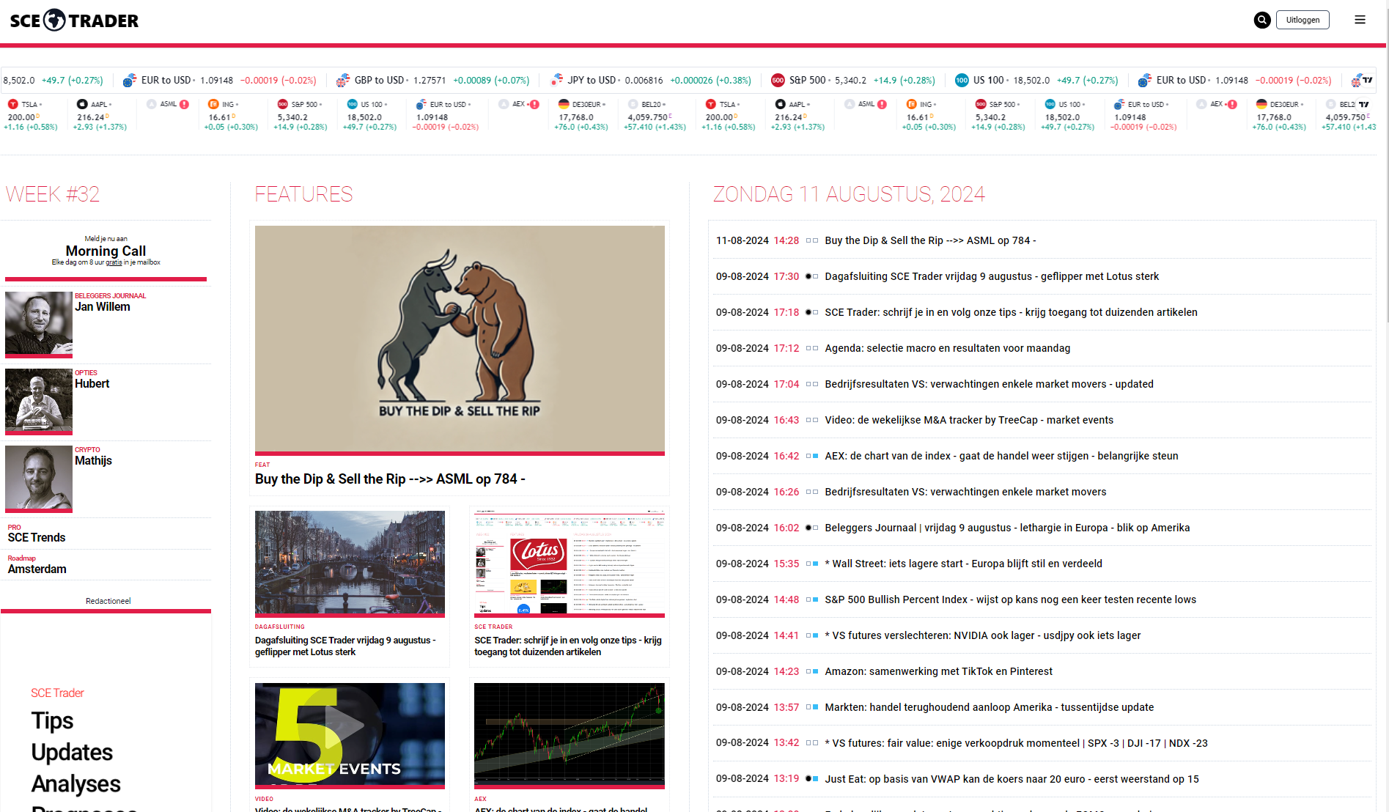Open the AEX chart article thumbnail
1389x812 pixels.
coord(570,734)
